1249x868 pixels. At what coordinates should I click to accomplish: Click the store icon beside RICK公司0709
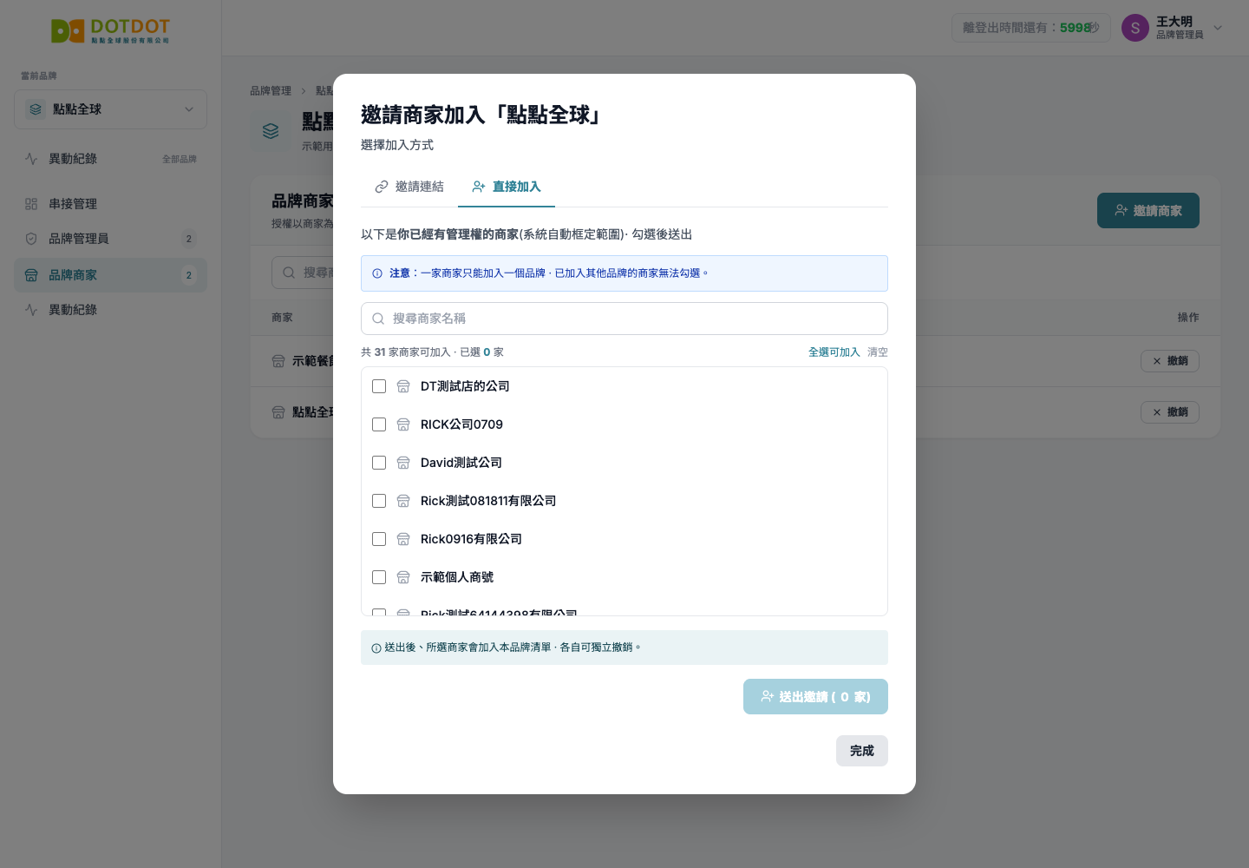pos(403,424)
